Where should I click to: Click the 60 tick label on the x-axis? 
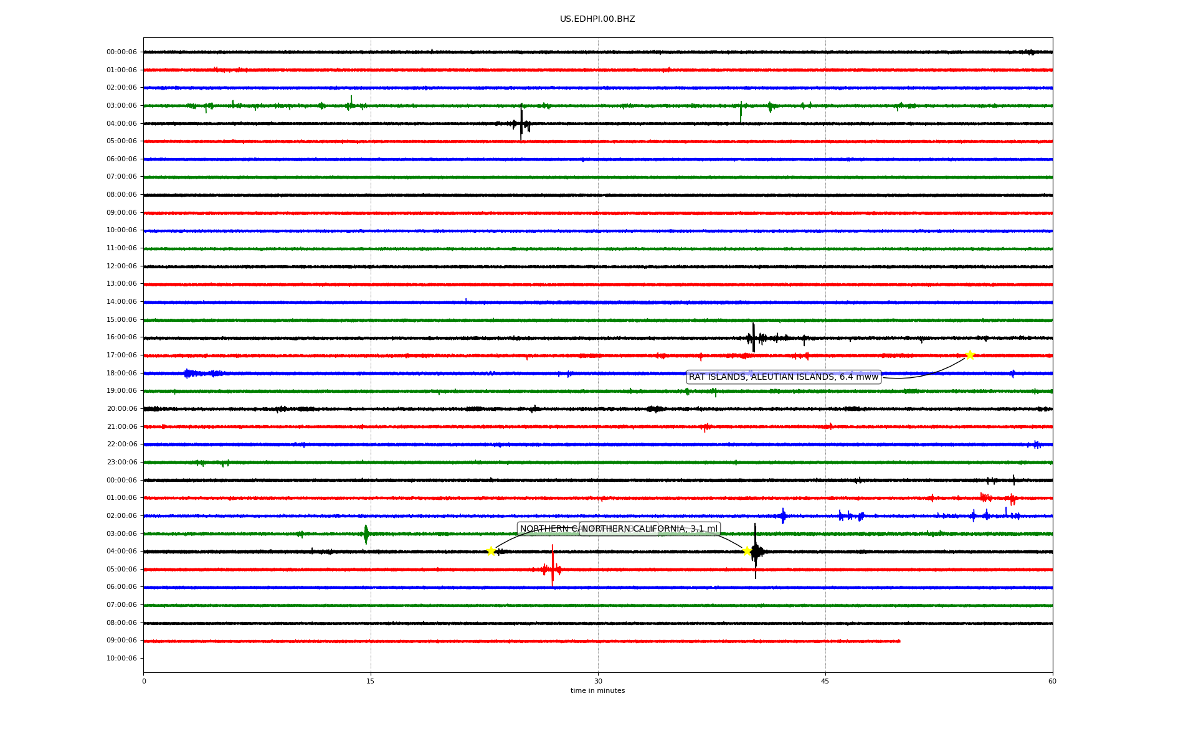(1052, 681)
